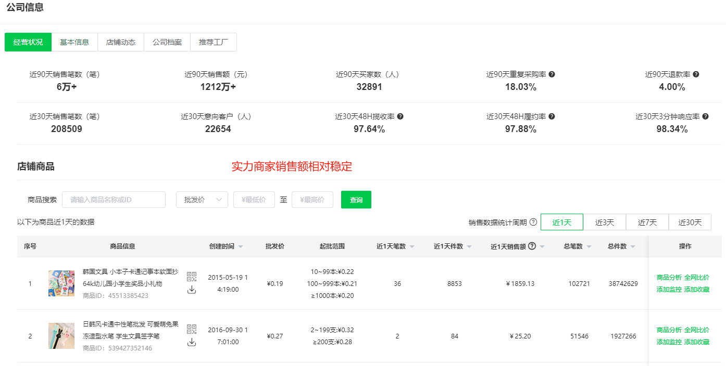Image resolution: width=726 pixels, height=366 pixels.
Task: Click QR code icon for first product
Action: click(192, 277)
